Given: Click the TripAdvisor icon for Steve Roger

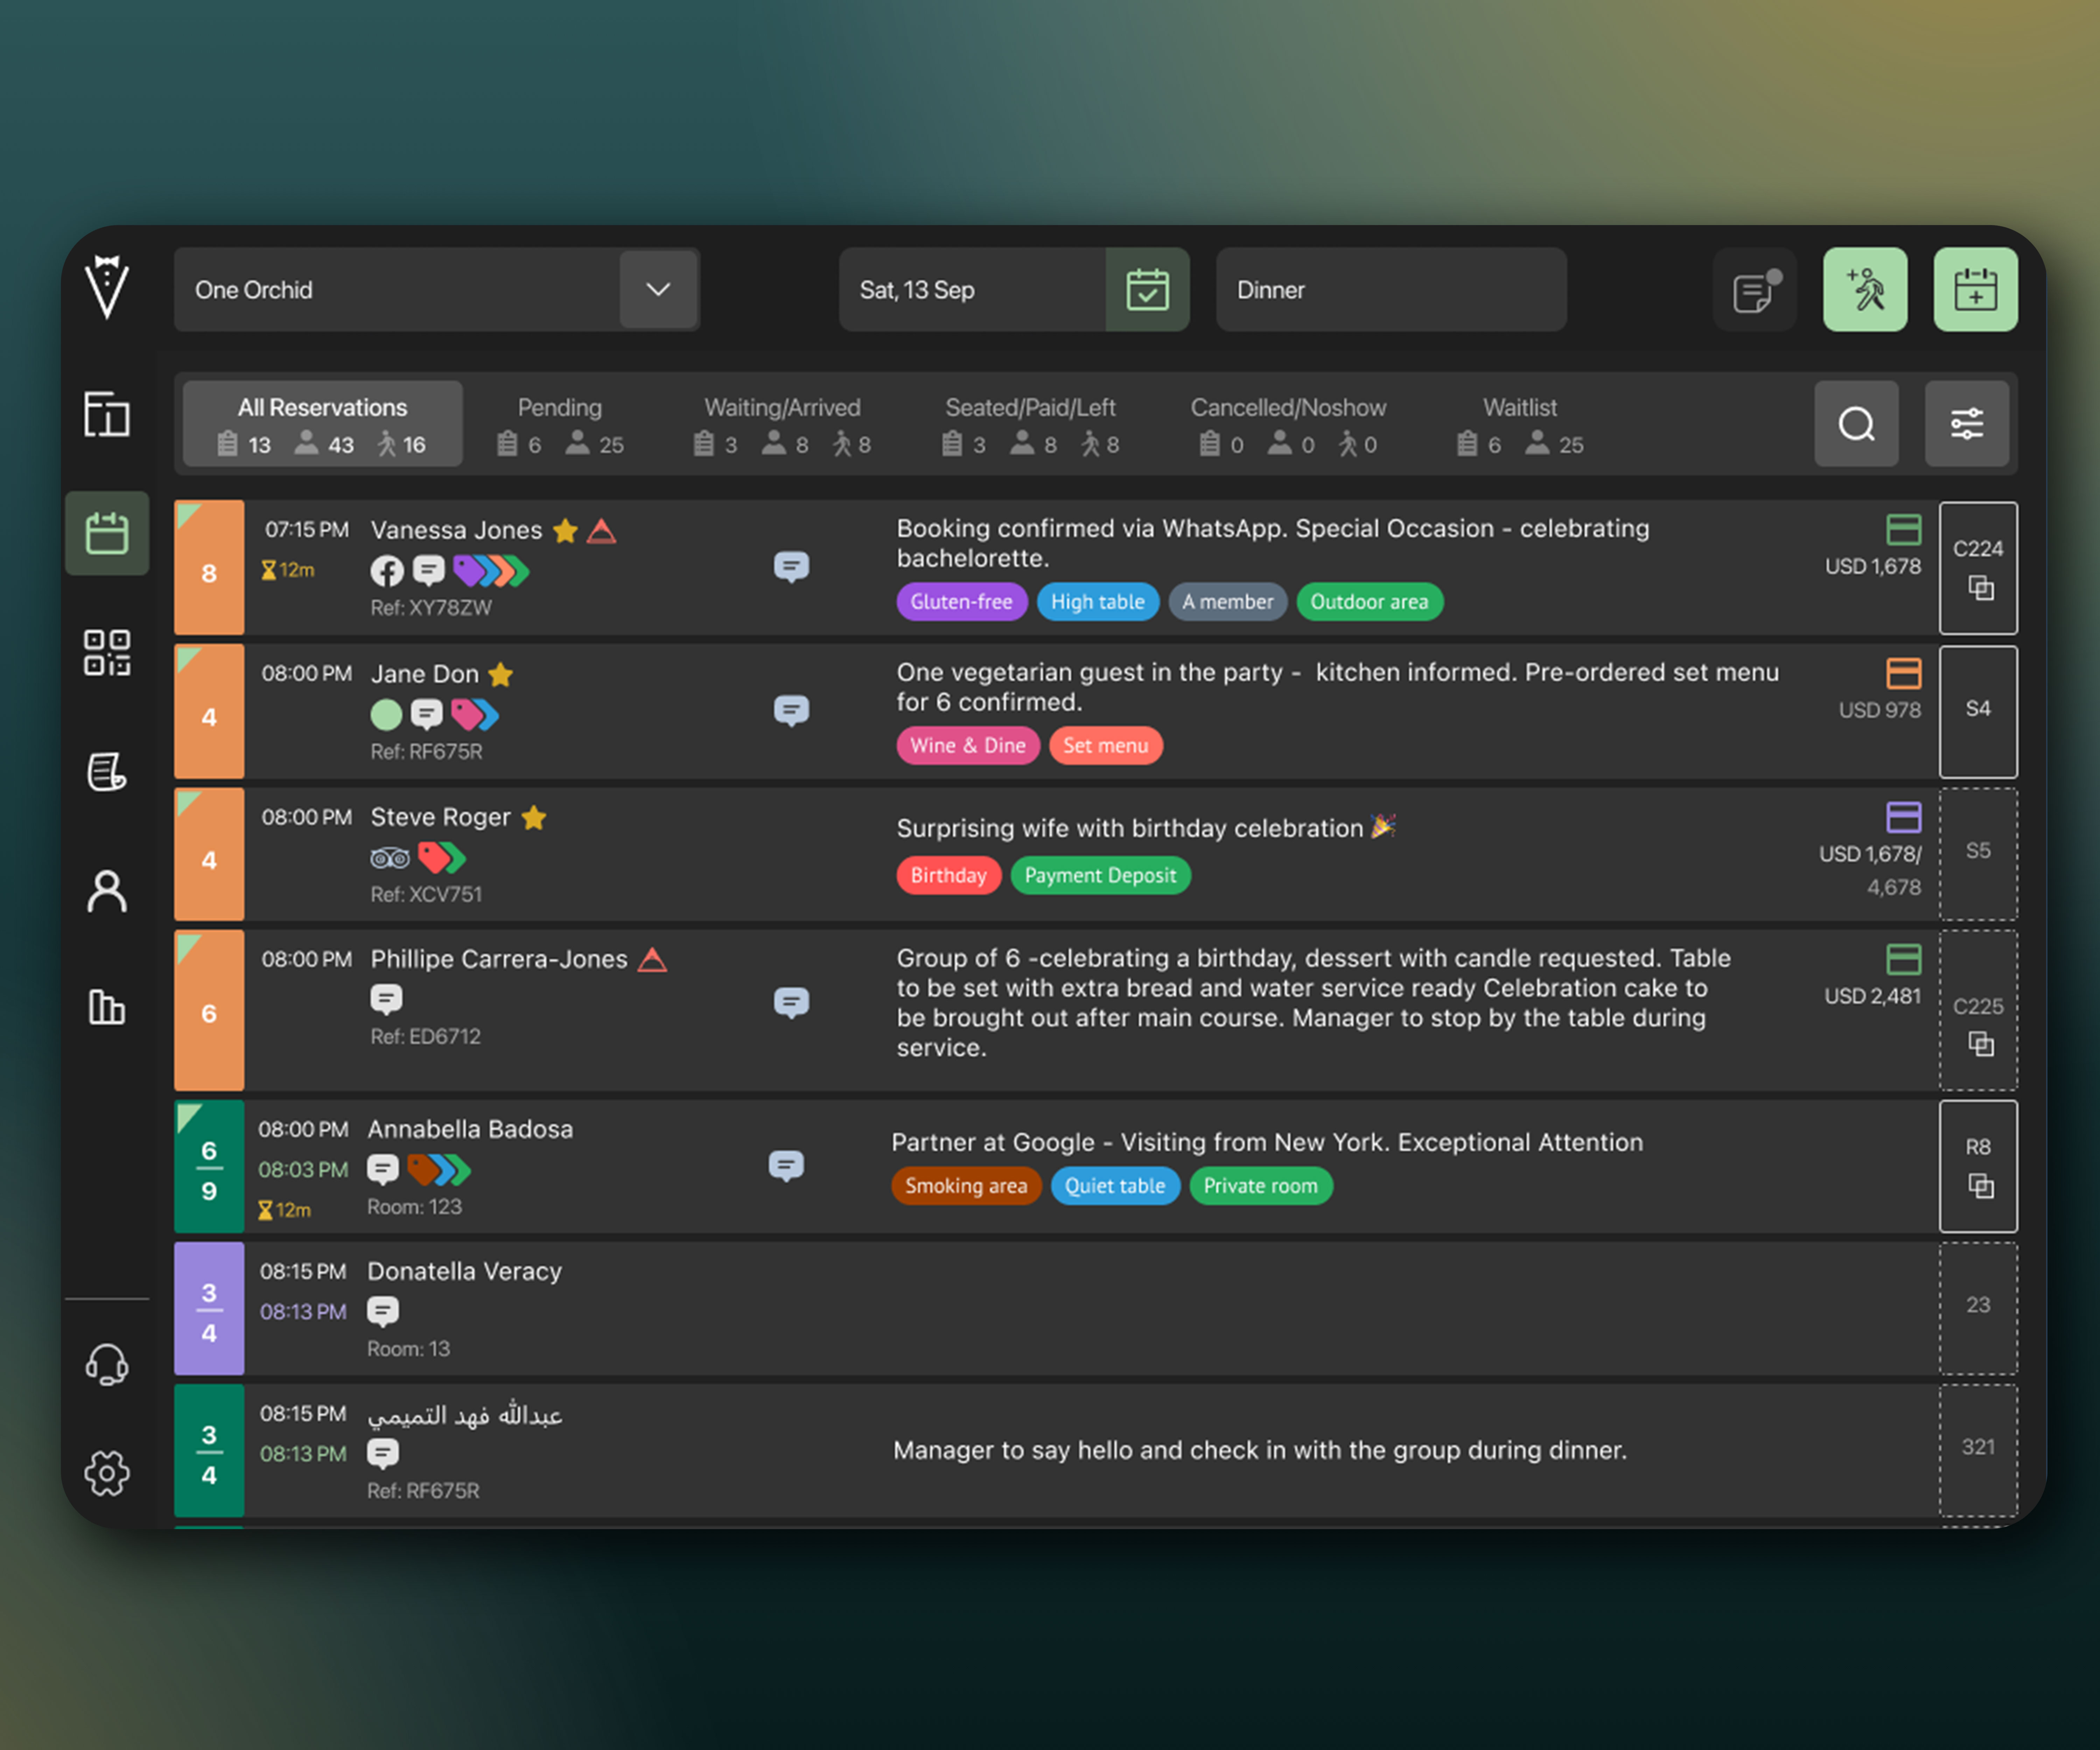Looking at the screenshot, I should (x=390, y=858).
